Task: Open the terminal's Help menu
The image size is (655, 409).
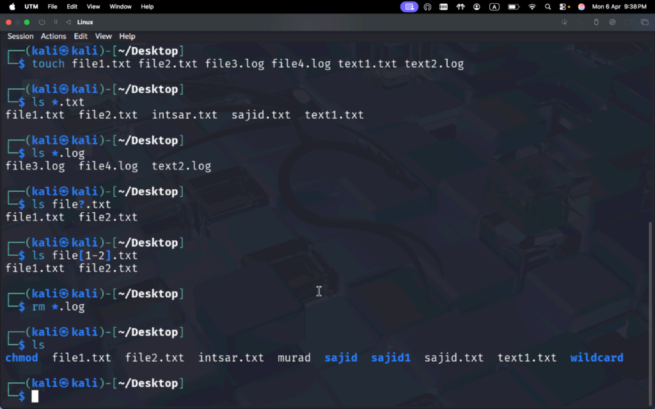Action: click(x=127, y=36)
